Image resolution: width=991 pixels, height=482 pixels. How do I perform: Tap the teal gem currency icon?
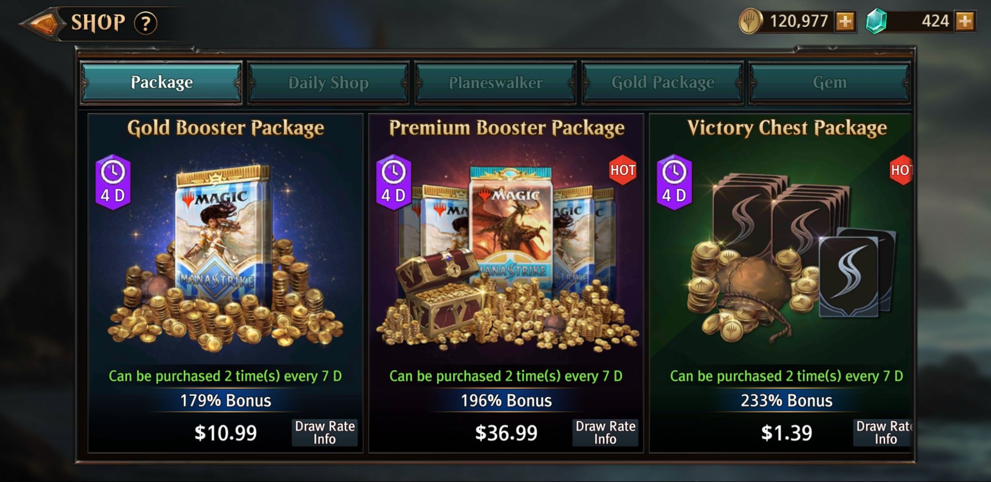(x=876, y=21)
